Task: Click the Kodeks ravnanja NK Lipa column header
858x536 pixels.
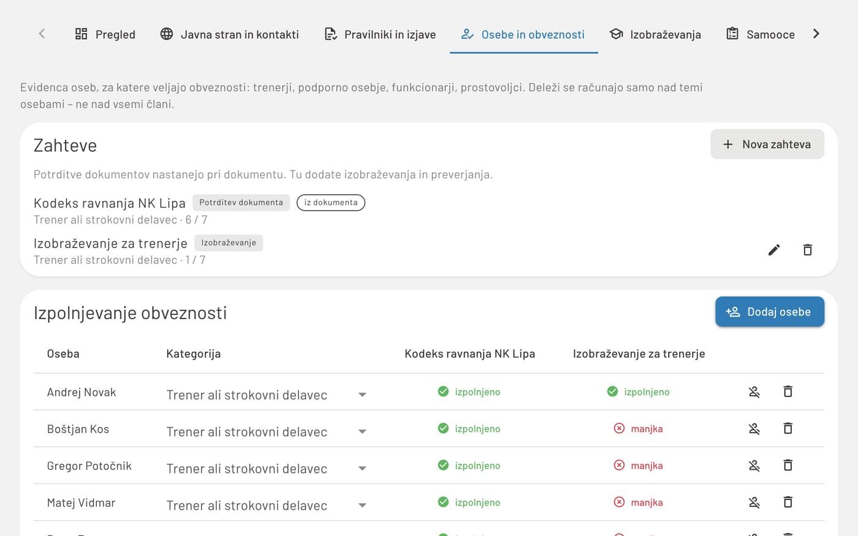Action: (x=470, y=353)
